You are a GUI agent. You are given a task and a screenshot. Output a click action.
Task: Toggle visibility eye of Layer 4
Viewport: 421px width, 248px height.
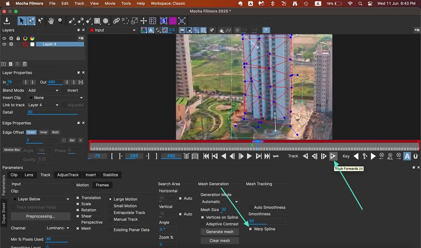4,44
